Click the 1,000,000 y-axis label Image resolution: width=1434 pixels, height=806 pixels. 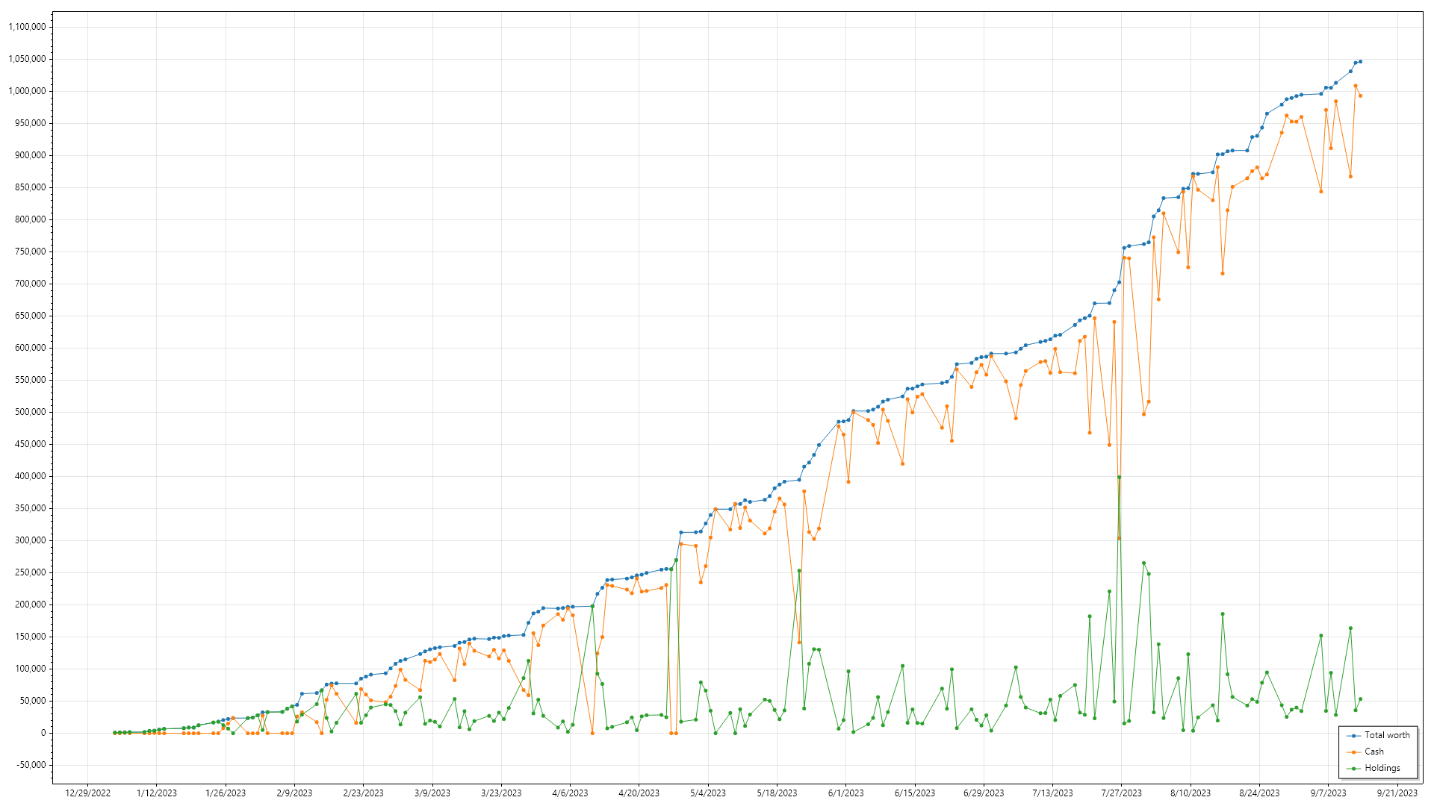tap(27, 91)
